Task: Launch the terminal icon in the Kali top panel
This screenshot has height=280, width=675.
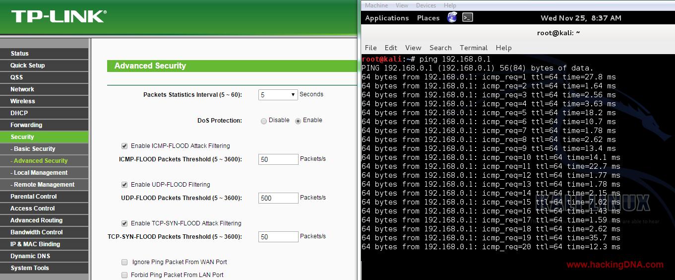Action: pyautogui.click(x=468, y=17)
